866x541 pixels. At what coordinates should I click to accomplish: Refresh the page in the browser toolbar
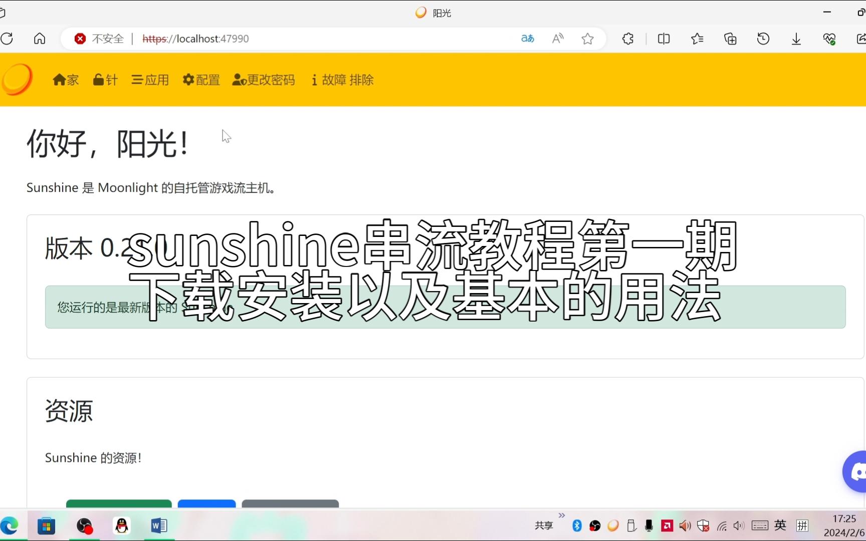(7, 39)
